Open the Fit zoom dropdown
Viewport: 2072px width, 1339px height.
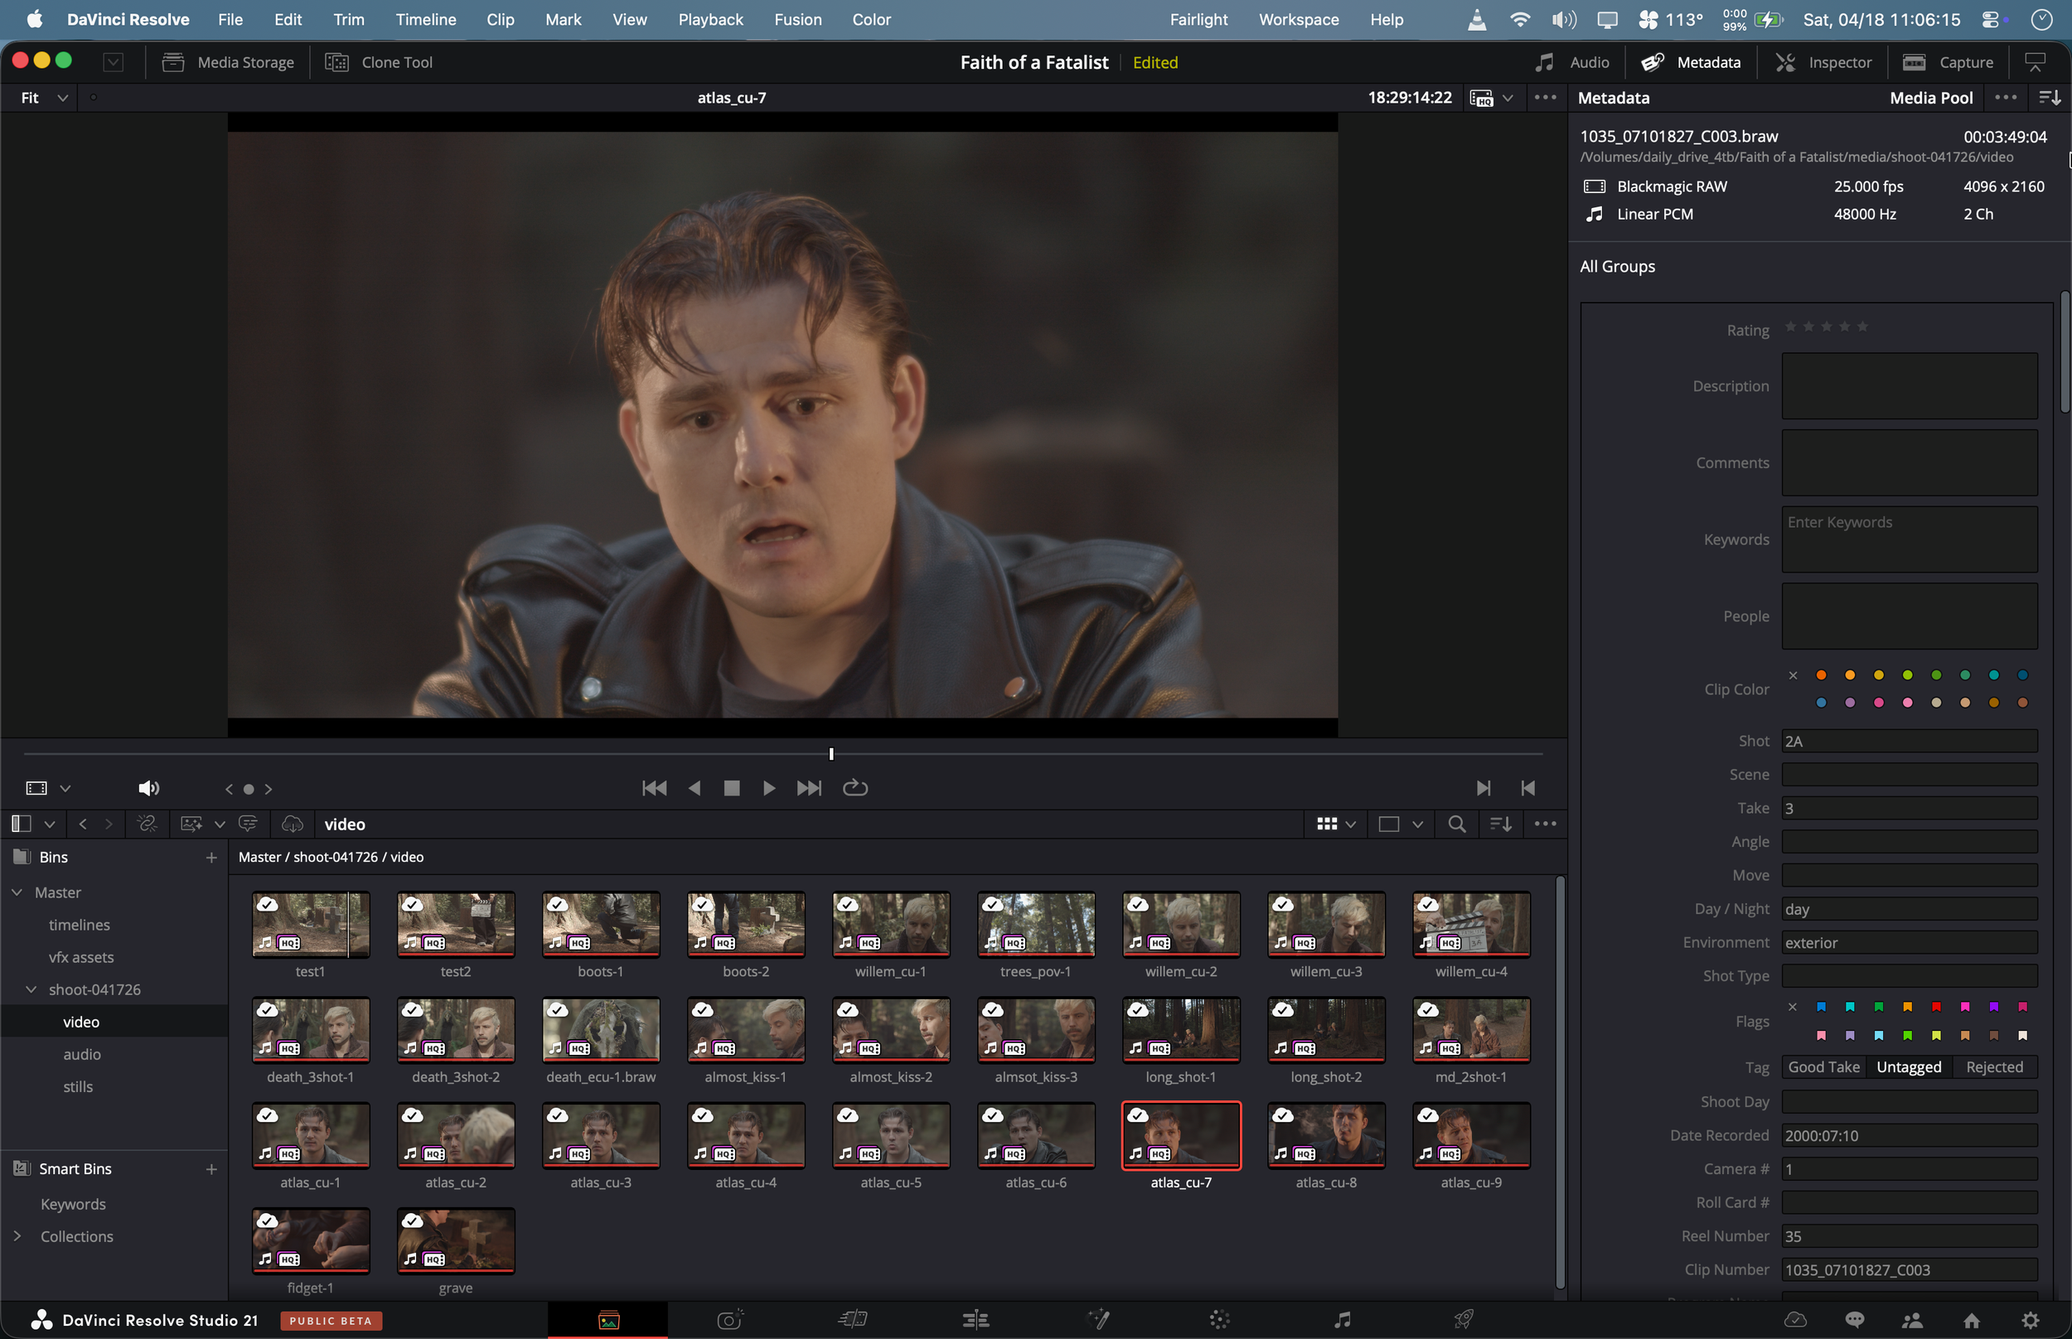(45, 98)
